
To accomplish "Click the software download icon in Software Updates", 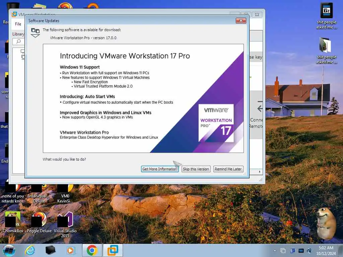I will (35, 32).
